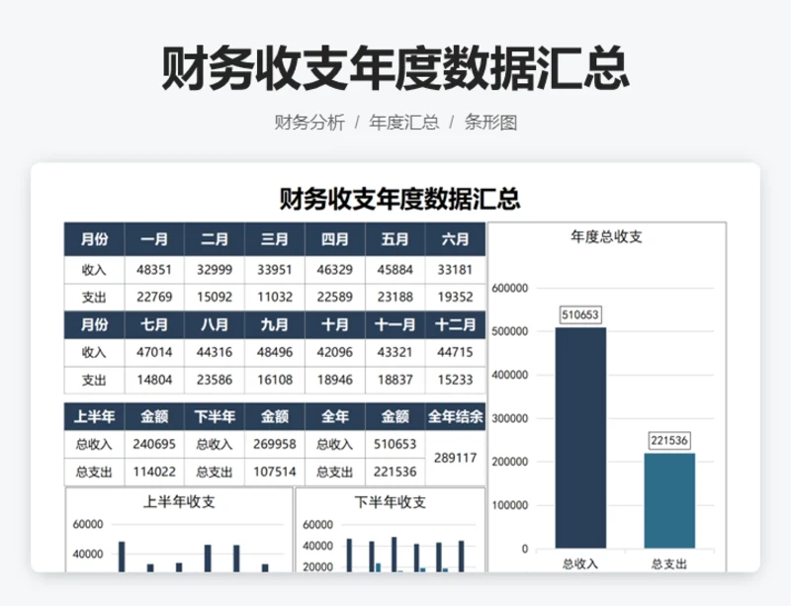Viewport: 791px width, 606px height.
Task: Click second-half total income 269958
Action: pos(275,444)
